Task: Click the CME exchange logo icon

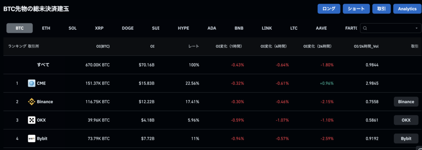Action: [x=31, y=83]
